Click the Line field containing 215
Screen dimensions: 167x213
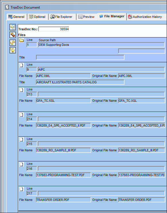[x=32, y=144]
